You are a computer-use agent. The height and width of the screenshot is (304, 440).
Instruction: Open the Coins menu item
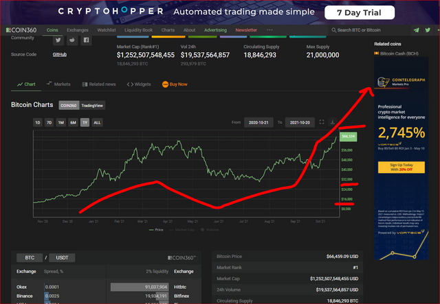52,30
